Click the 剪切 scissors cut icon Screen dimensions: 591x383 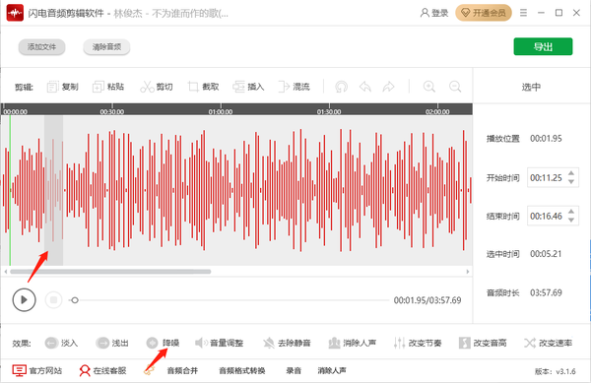(147, 87)
